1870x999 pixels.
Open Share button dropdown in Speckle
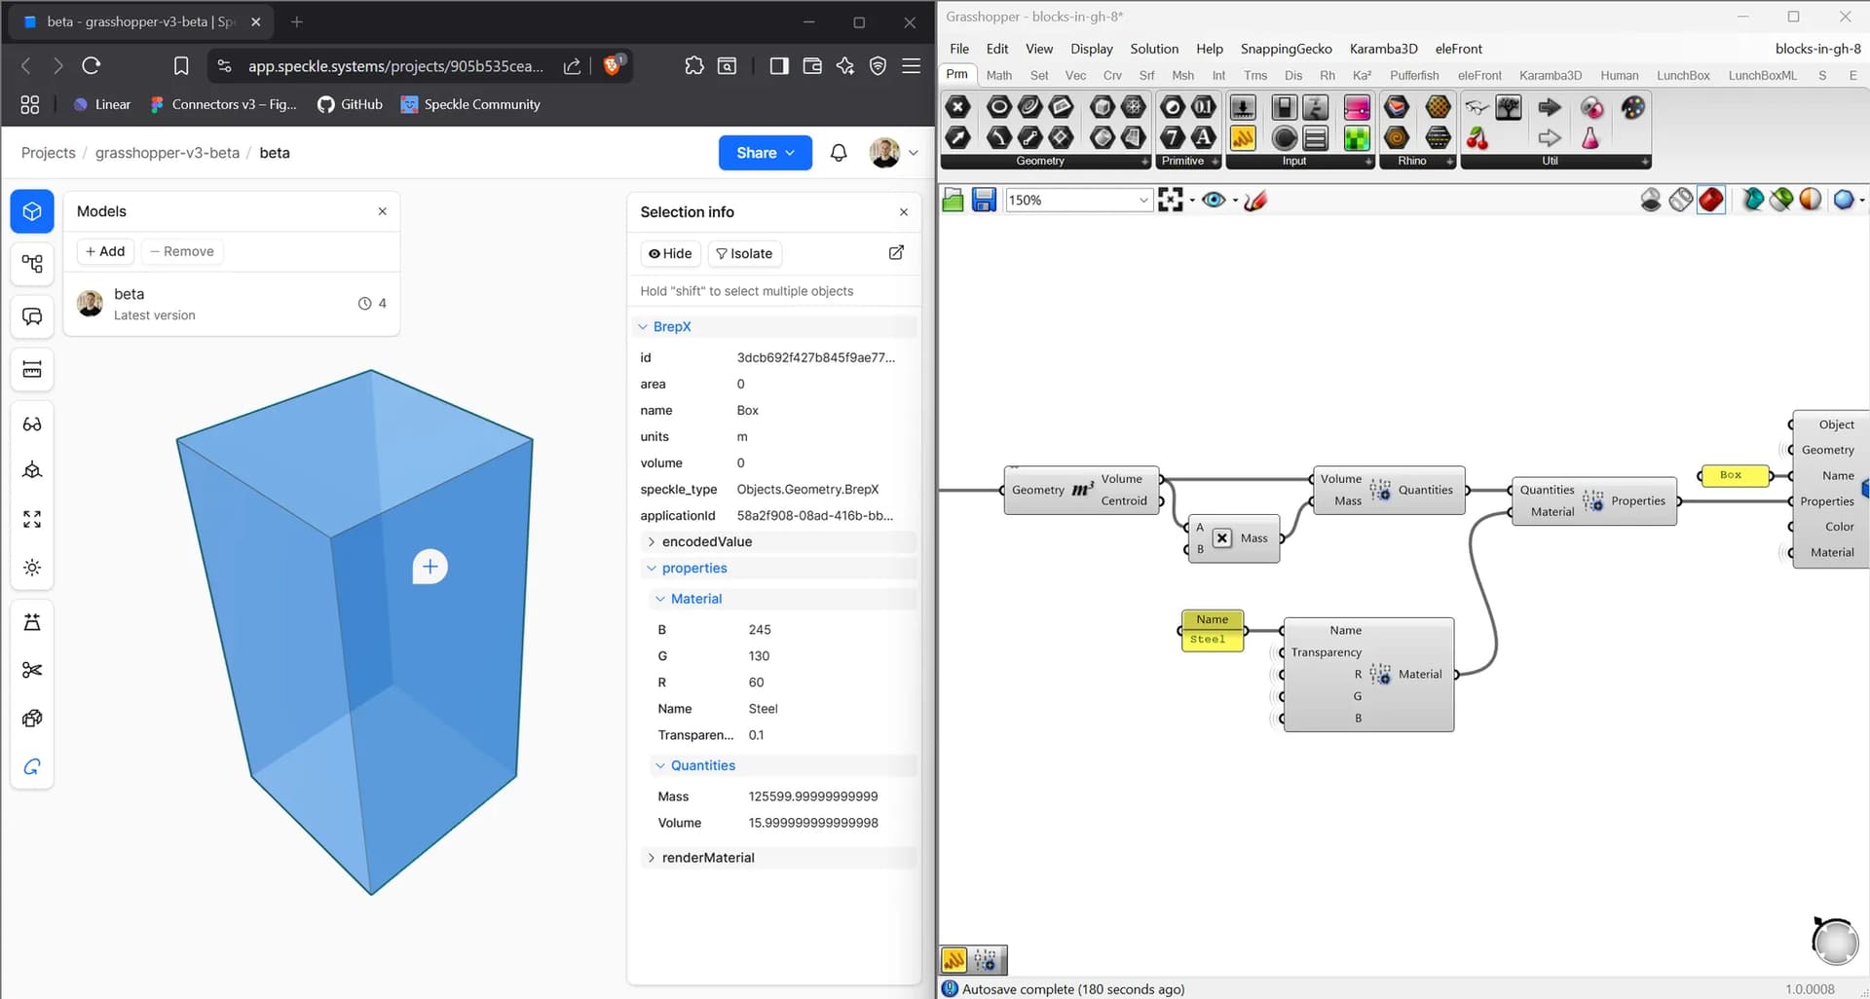click(x=766, y=153)
